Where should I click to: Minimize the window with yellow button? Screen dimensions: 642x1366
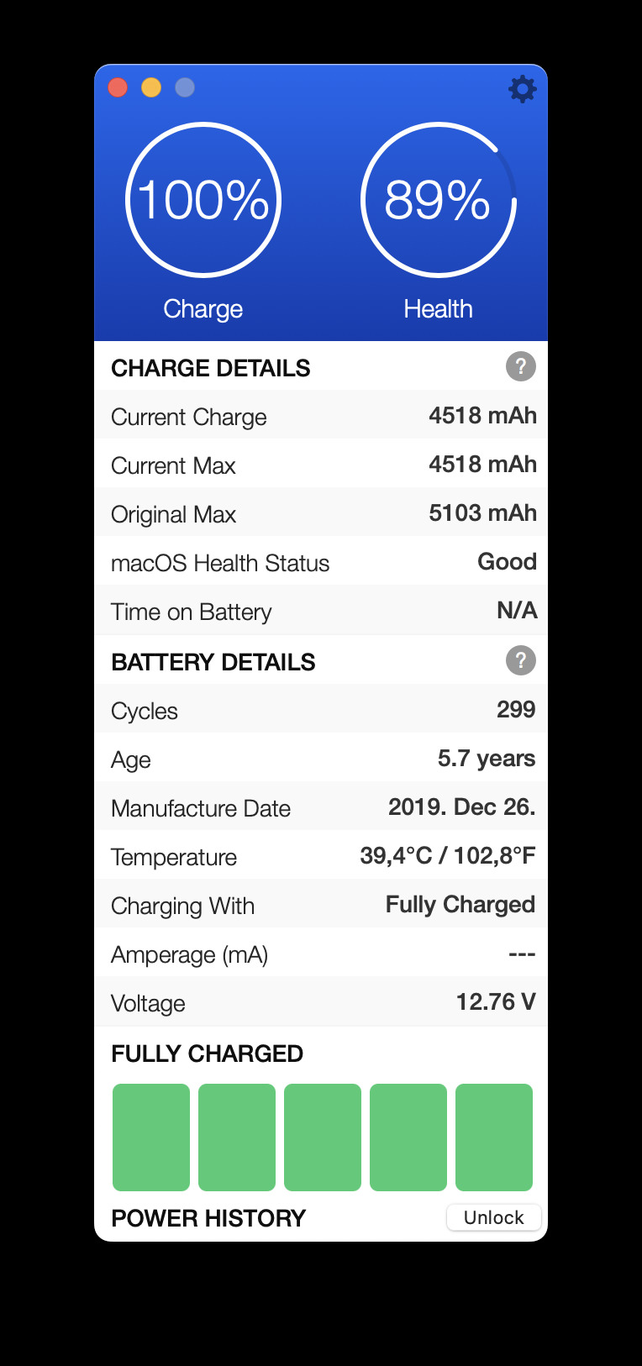coord(151,87)
